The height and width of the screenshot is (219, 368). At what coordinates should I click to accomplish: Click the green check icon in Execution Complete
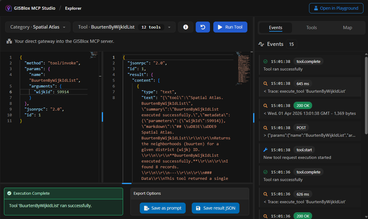pos(9,193)
